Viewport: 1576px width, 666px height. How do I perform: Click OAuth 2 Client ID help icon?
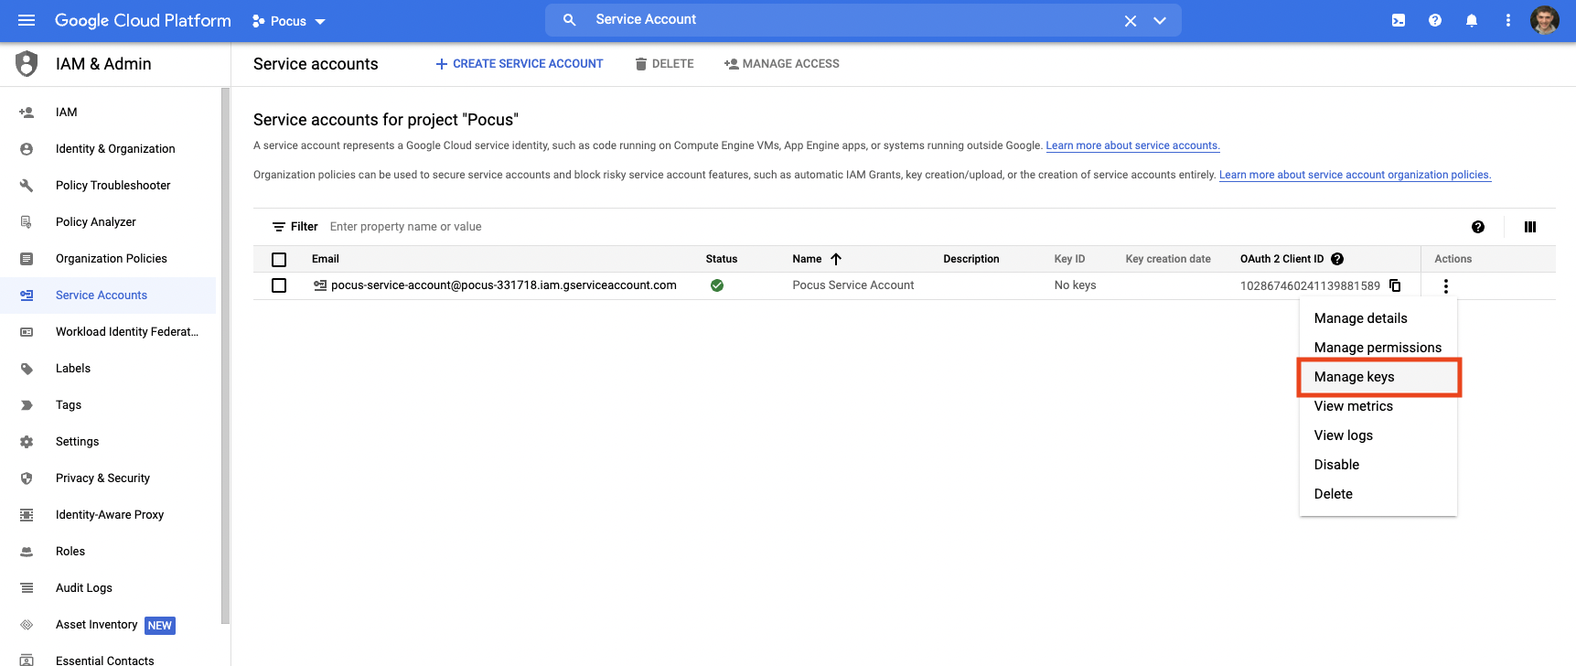tap(1337, 259)
